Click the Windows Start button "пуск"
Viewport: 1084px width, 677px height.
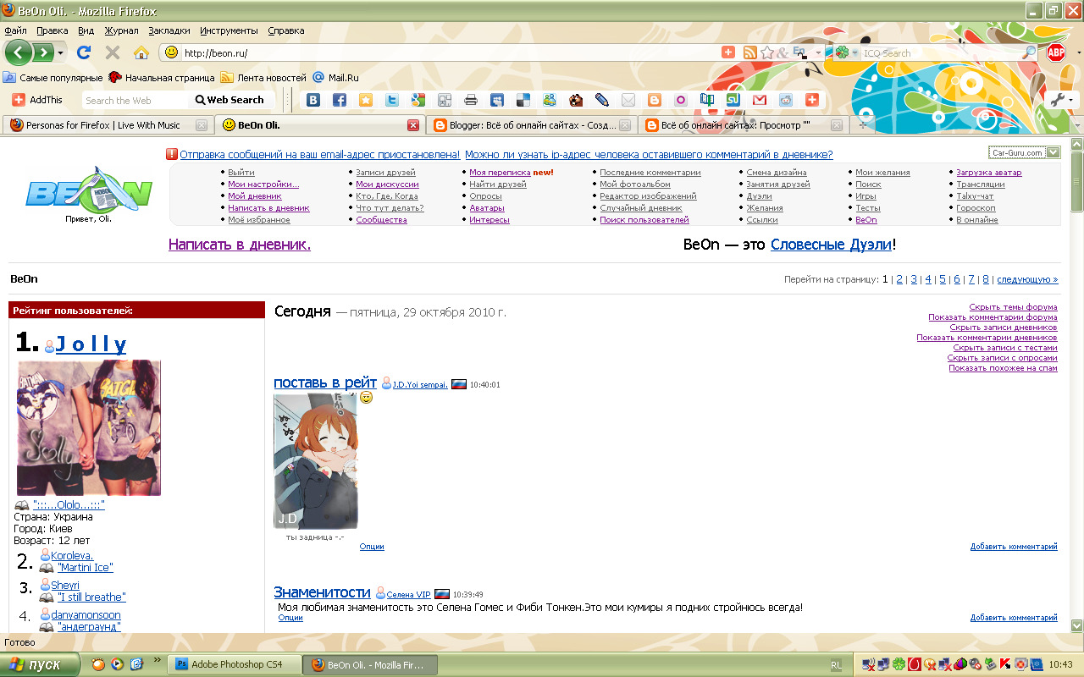click(40, 664)
